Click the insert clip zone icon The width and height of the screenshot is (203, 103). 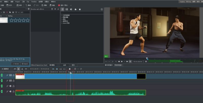[53, 69]
